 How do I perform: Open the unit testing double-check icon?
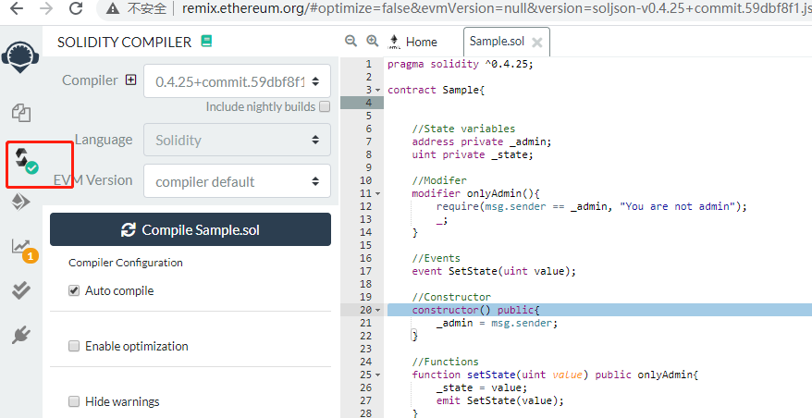tap(21, 290)
